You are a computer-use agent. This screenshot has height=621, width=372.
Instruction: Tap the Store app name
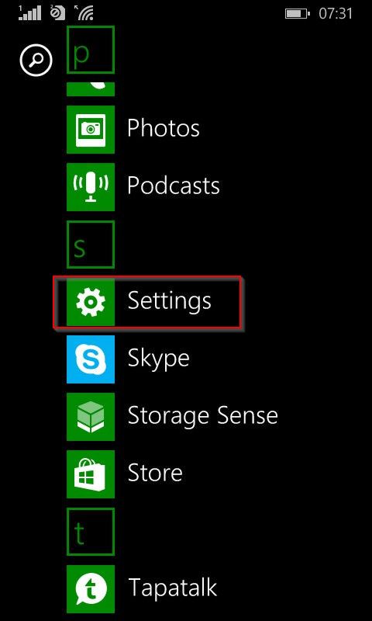[x=155, y=473]
